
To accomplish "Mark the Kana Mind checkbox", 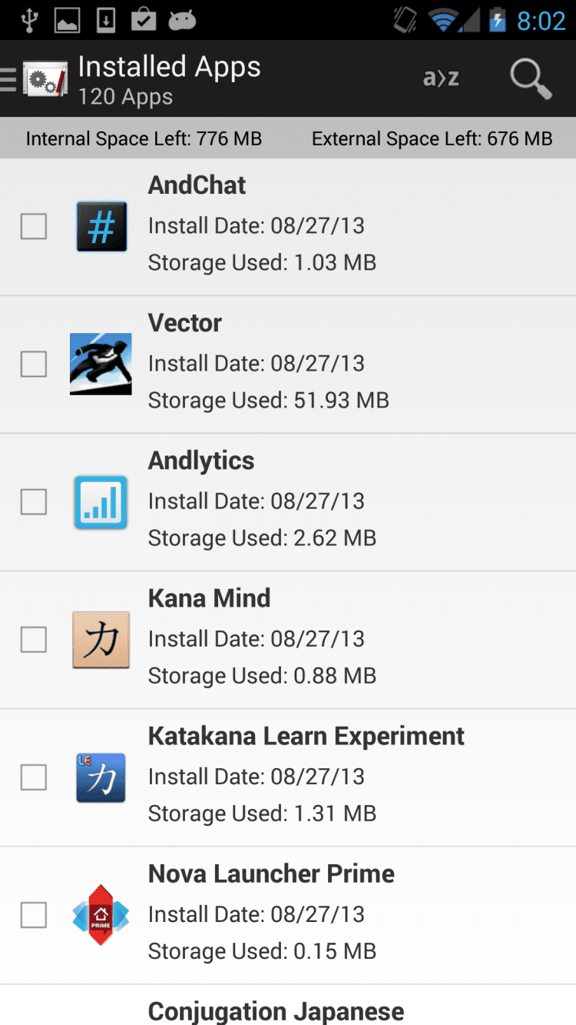I will [x=34, y=640].
